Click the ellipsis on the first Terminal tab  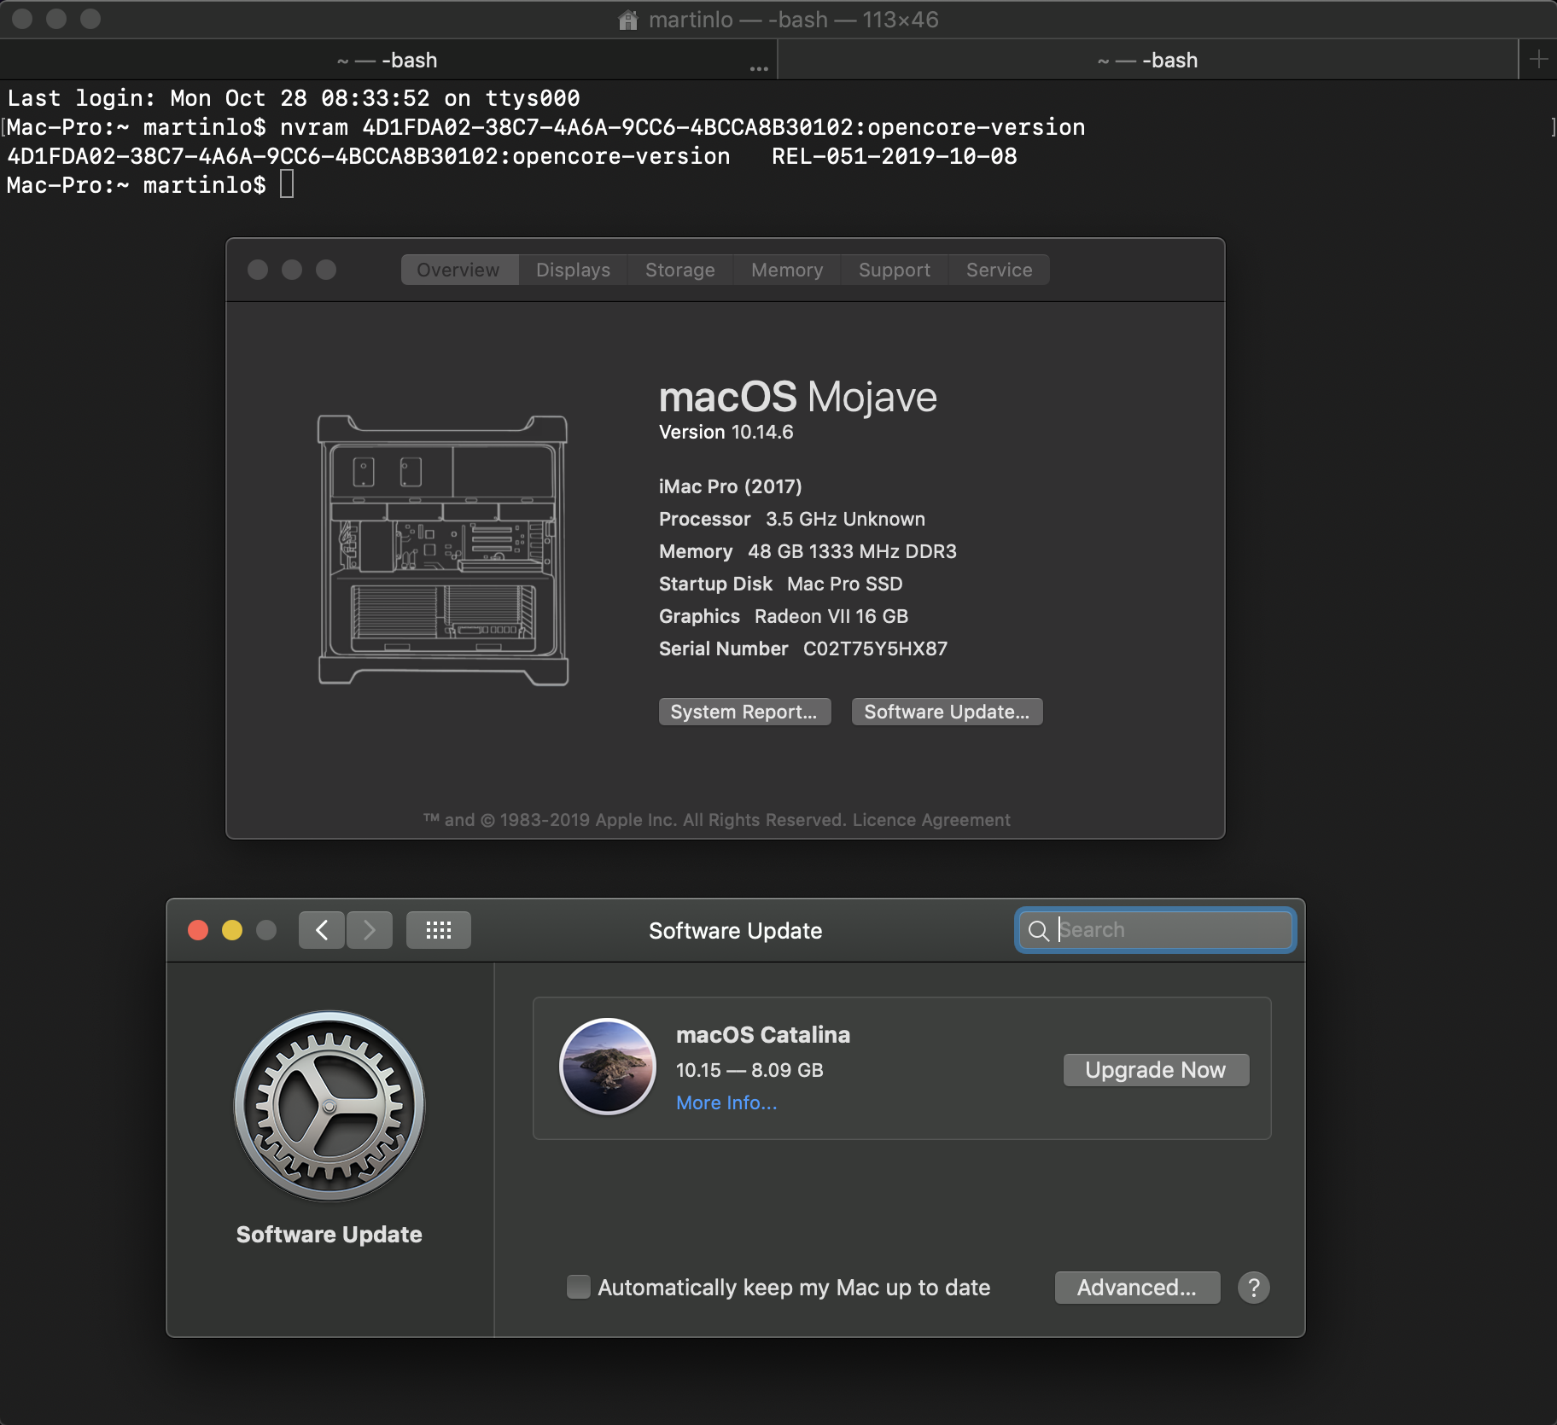[759, 67]
